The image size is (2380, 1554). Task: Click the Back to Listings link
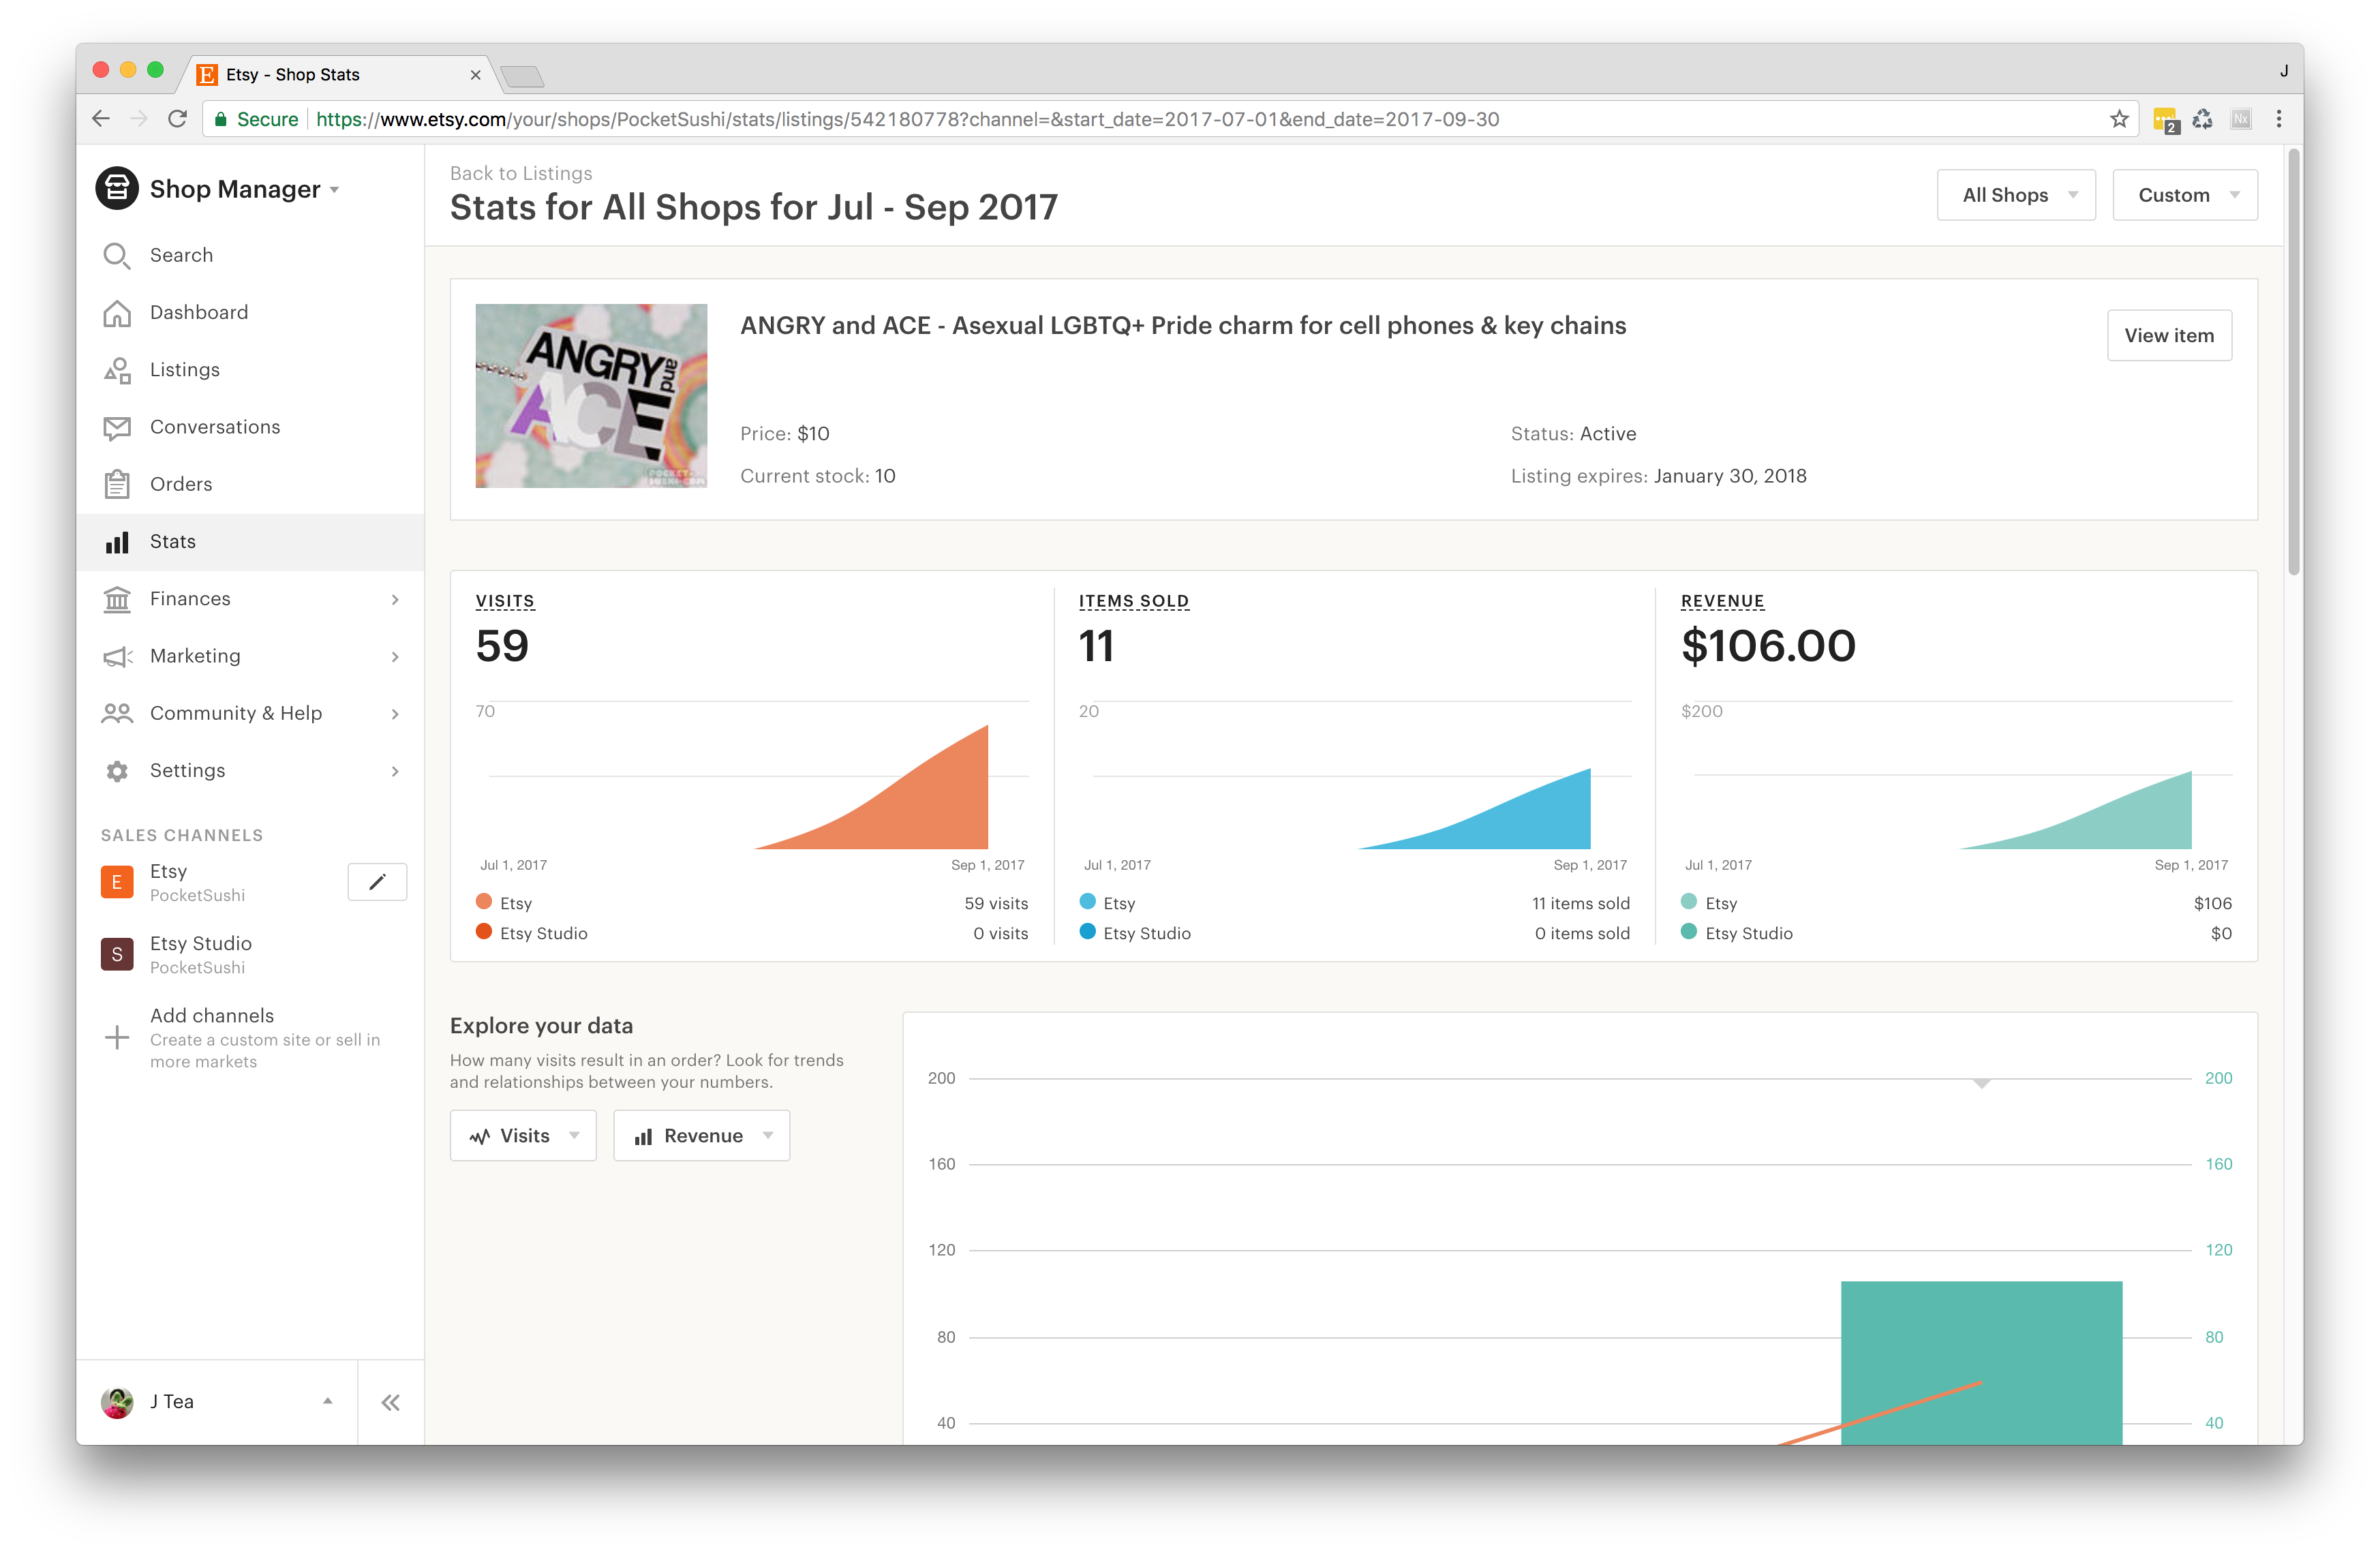[521, 173]
